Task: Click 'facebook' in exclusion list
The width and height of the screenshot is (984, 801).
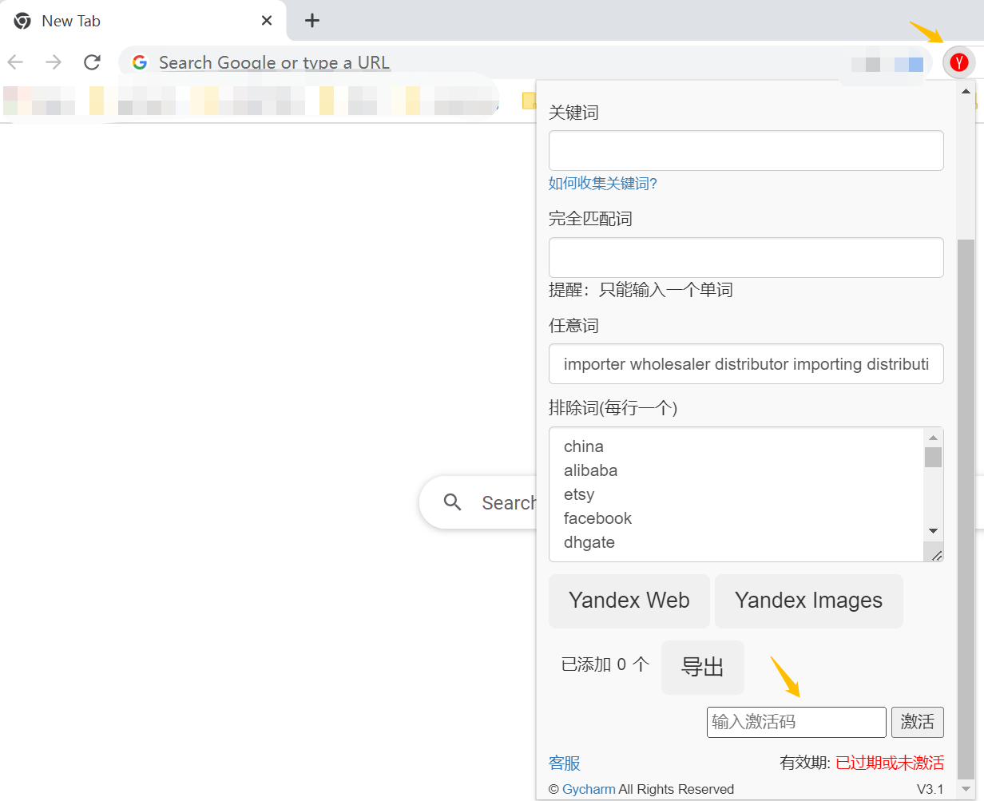Action: 597,518
